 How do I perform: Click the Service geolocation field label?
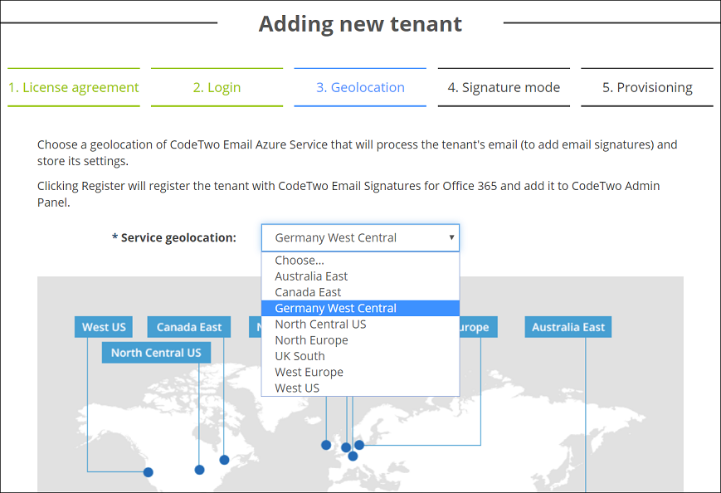point(173,237)
